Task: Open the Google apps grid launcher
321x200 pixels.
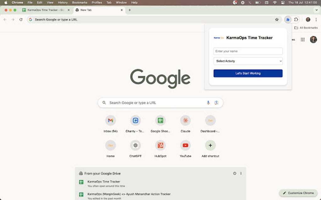Action: (302, 39)
